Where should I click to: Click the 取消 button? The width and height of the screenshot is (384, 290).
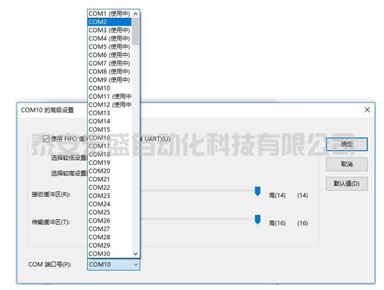click(x=347, y=164)
